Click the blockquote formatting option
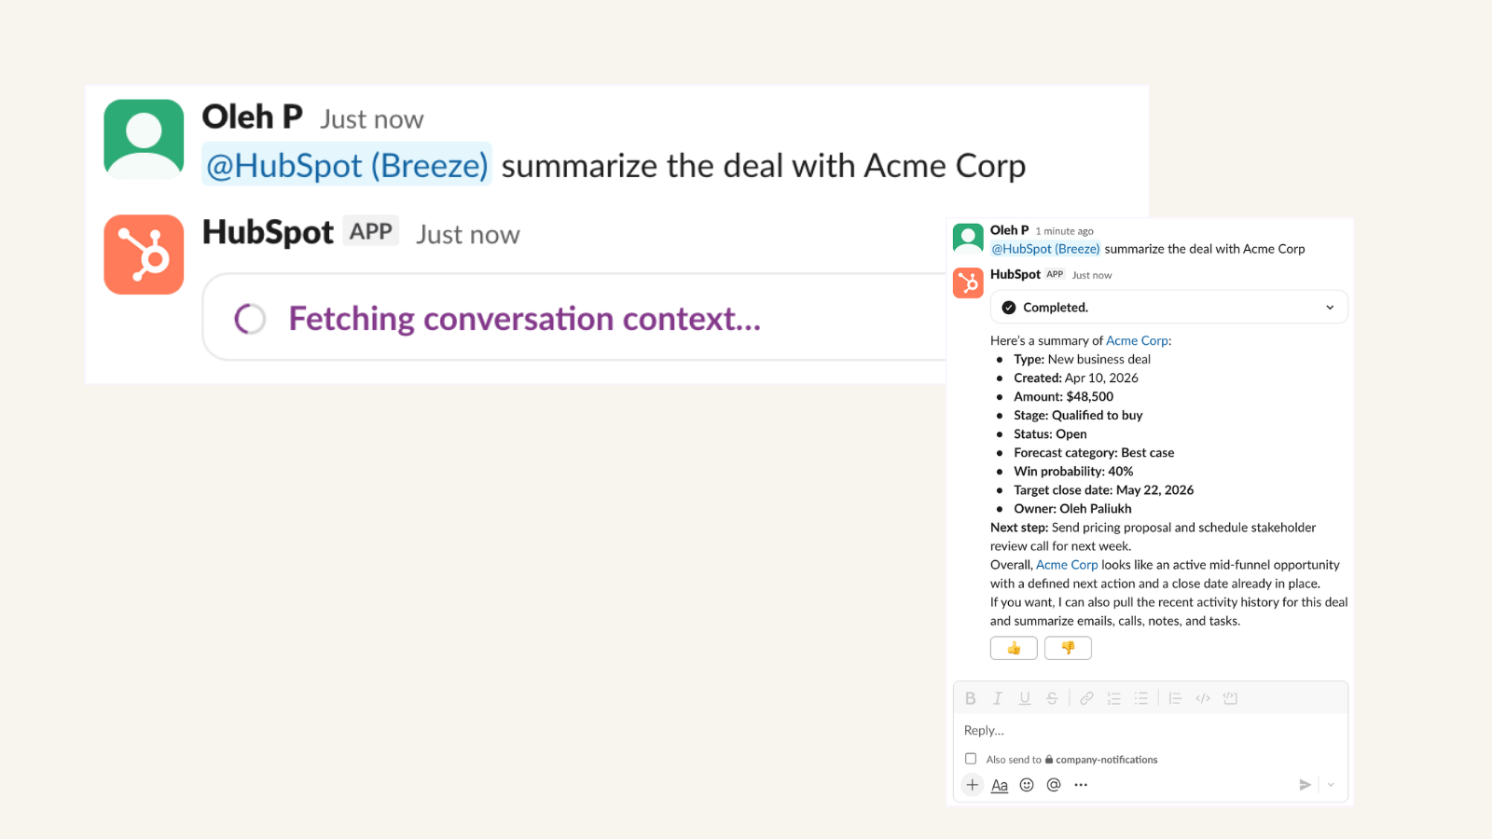Viewport: 1492px width, 839px height. pos(1175,698)
